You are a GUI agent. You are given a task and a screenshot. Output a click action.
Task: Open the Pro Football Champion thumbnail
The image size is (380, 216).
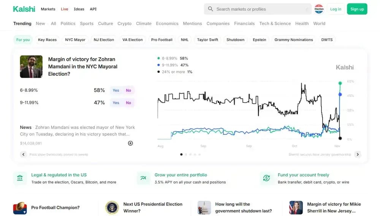pyautogui.click(x=20, y=208)
